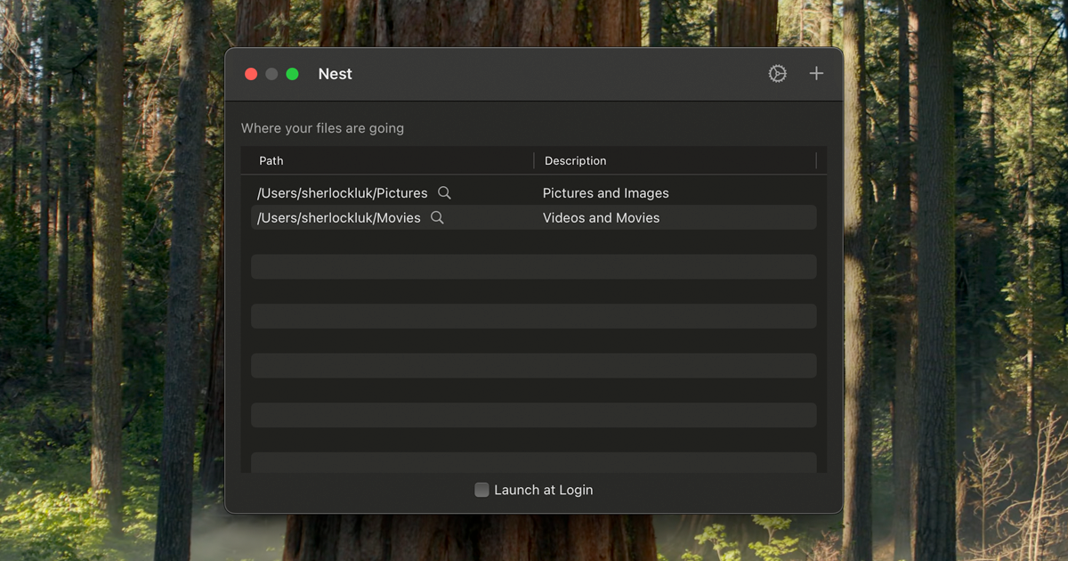Click the Nest window title
The width and height of the screenshot is (1068, 561).
[x=335, y=74]
